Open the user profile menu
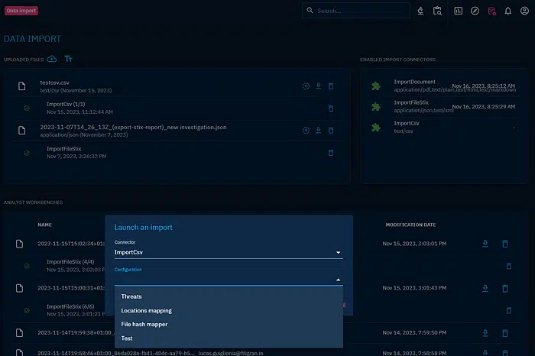 coord(524,11)
